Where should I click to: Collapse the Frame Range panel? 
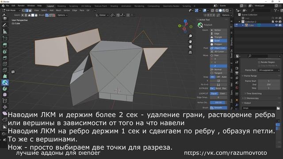click(x=243, y=76)
